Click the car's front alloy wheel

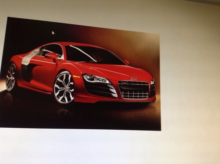coord(64,87)
